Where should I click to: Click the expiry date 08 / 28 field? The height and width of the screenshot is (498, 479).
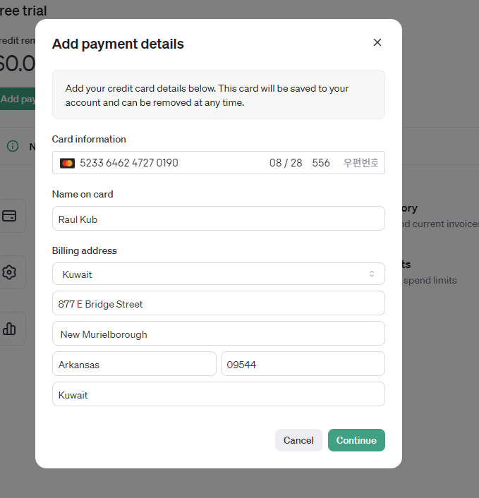(x=286, y=163)
